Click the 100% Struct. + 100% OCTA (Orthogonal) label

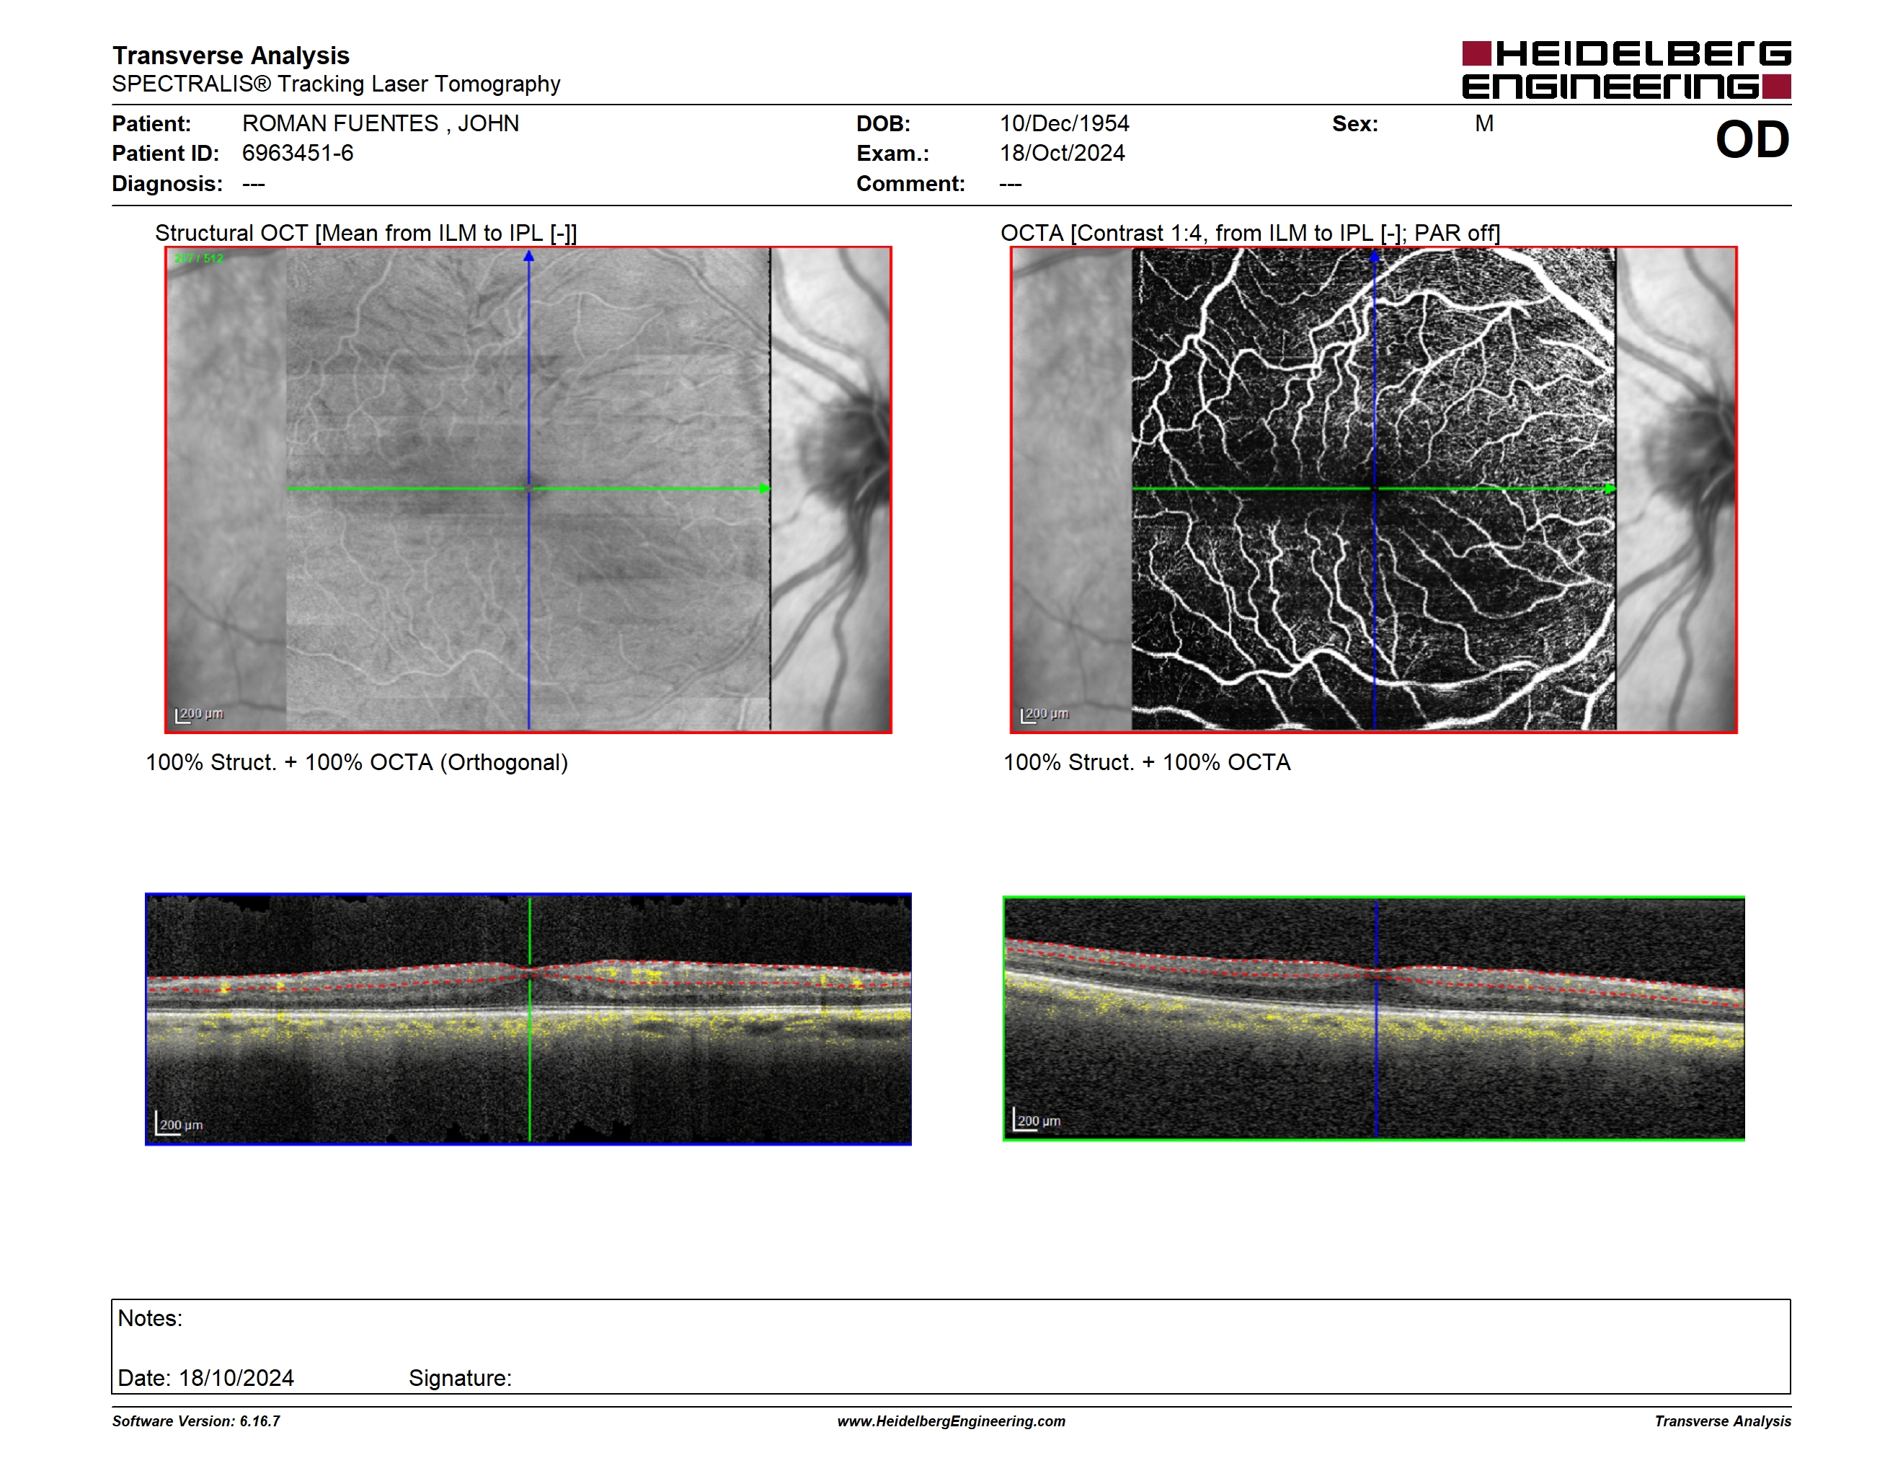point(356,762)
